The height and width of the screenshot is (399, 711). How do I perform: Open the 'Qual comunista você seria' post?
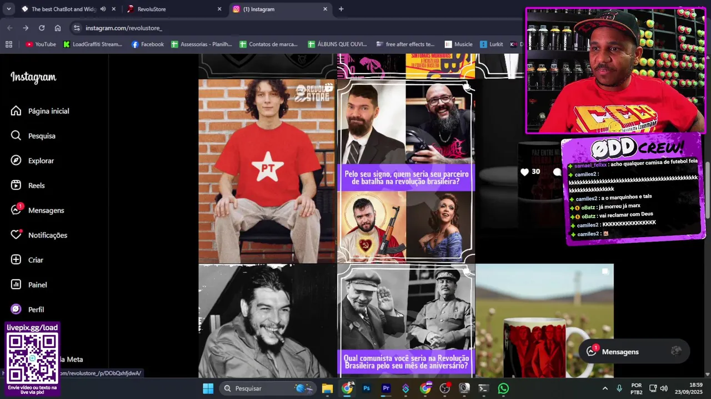click(x=406, y=321)
